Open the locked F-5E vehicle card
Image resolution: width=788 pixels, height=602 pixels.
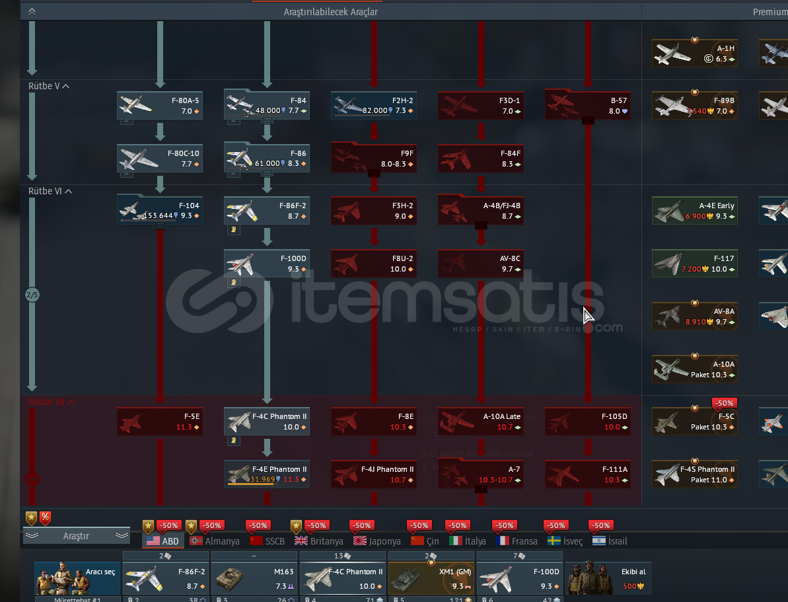click(x=160, y=422)
